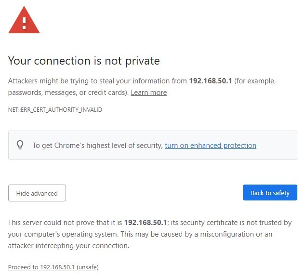Click the red warning triangle icon
This screenshot has width=306, height=279.
click(24, 20)
